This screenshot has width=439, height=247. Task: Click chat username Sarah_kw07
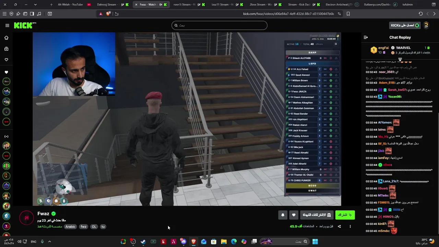click(397, 90)
